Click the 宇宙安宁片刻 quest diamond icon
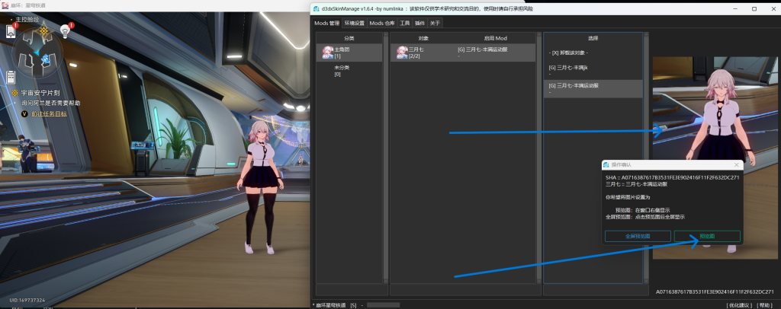The image size is (781, 309). 14,93
